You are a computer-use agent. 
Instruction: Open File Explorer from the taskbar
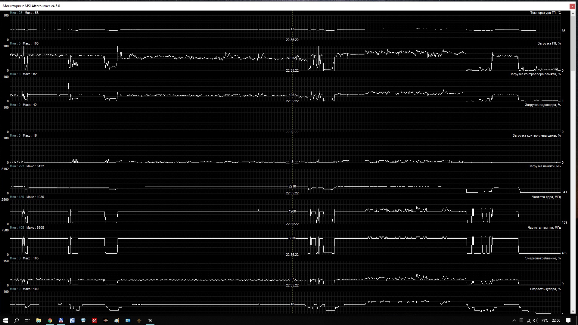pos(39,320)
